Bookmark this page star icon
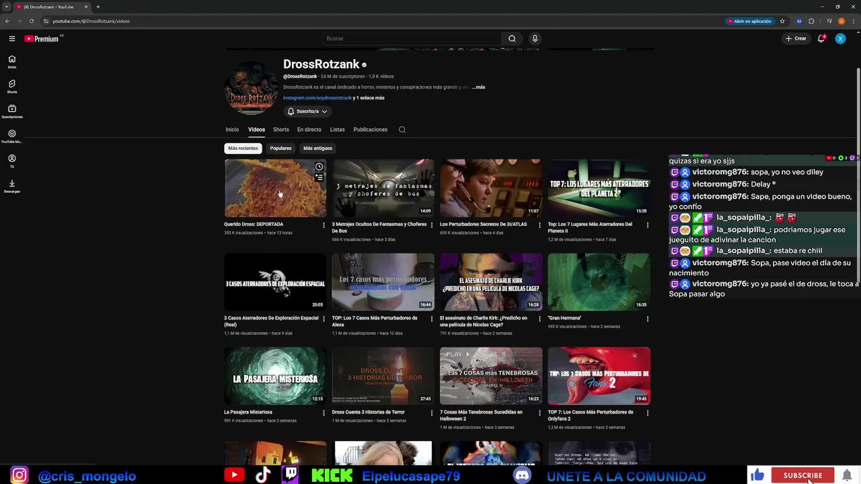Screen dimensions: 861x484 [782, 21]
